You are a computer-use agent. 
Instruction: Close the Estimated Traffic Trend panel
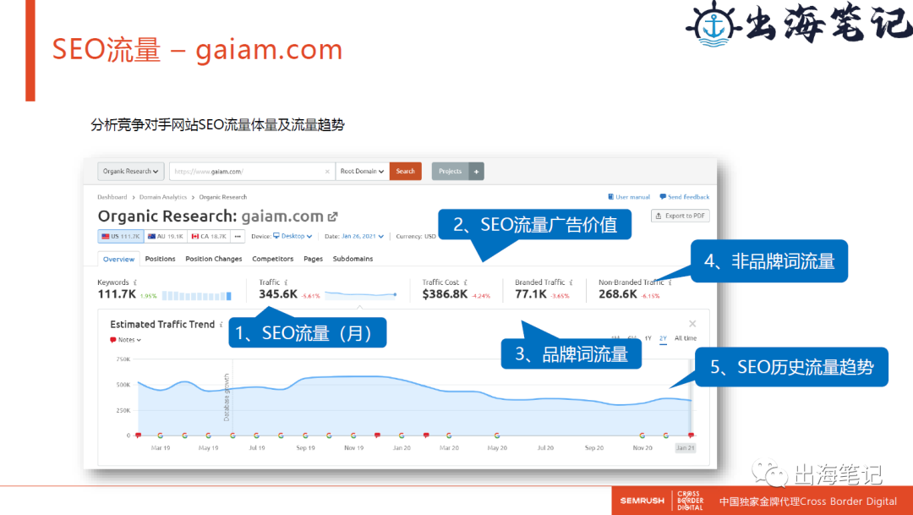pyautogui.click(x=692, y=324)
